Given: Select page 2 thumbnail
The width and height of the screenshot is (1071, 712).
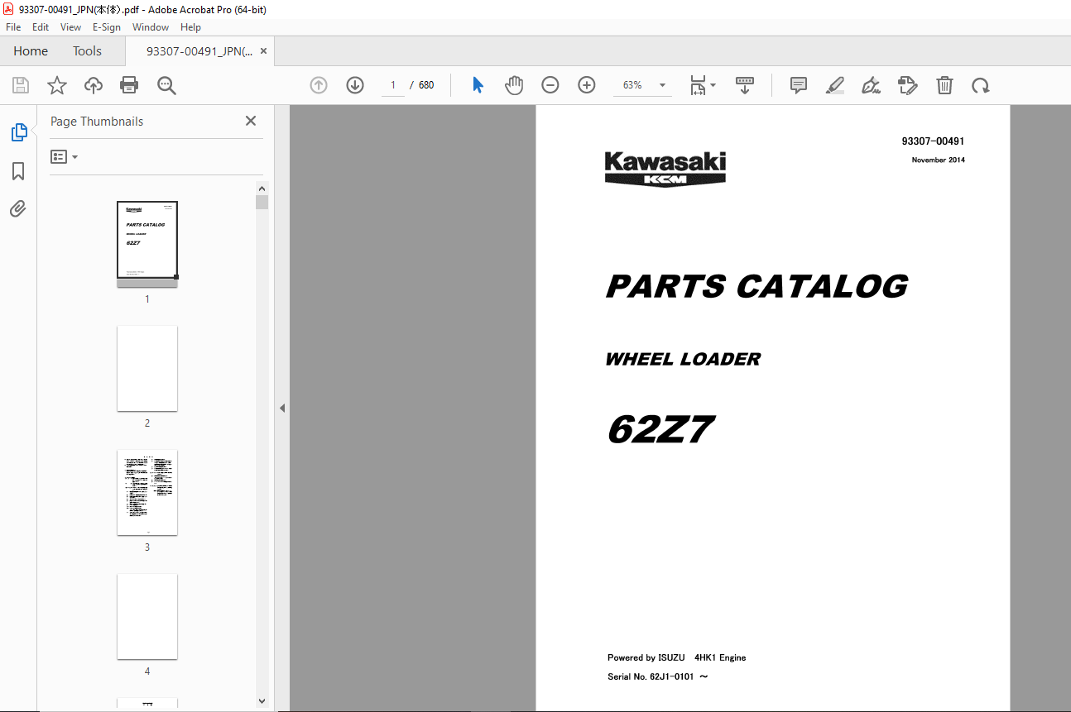Looking at the screenshot, I should (x=147, y=368).
